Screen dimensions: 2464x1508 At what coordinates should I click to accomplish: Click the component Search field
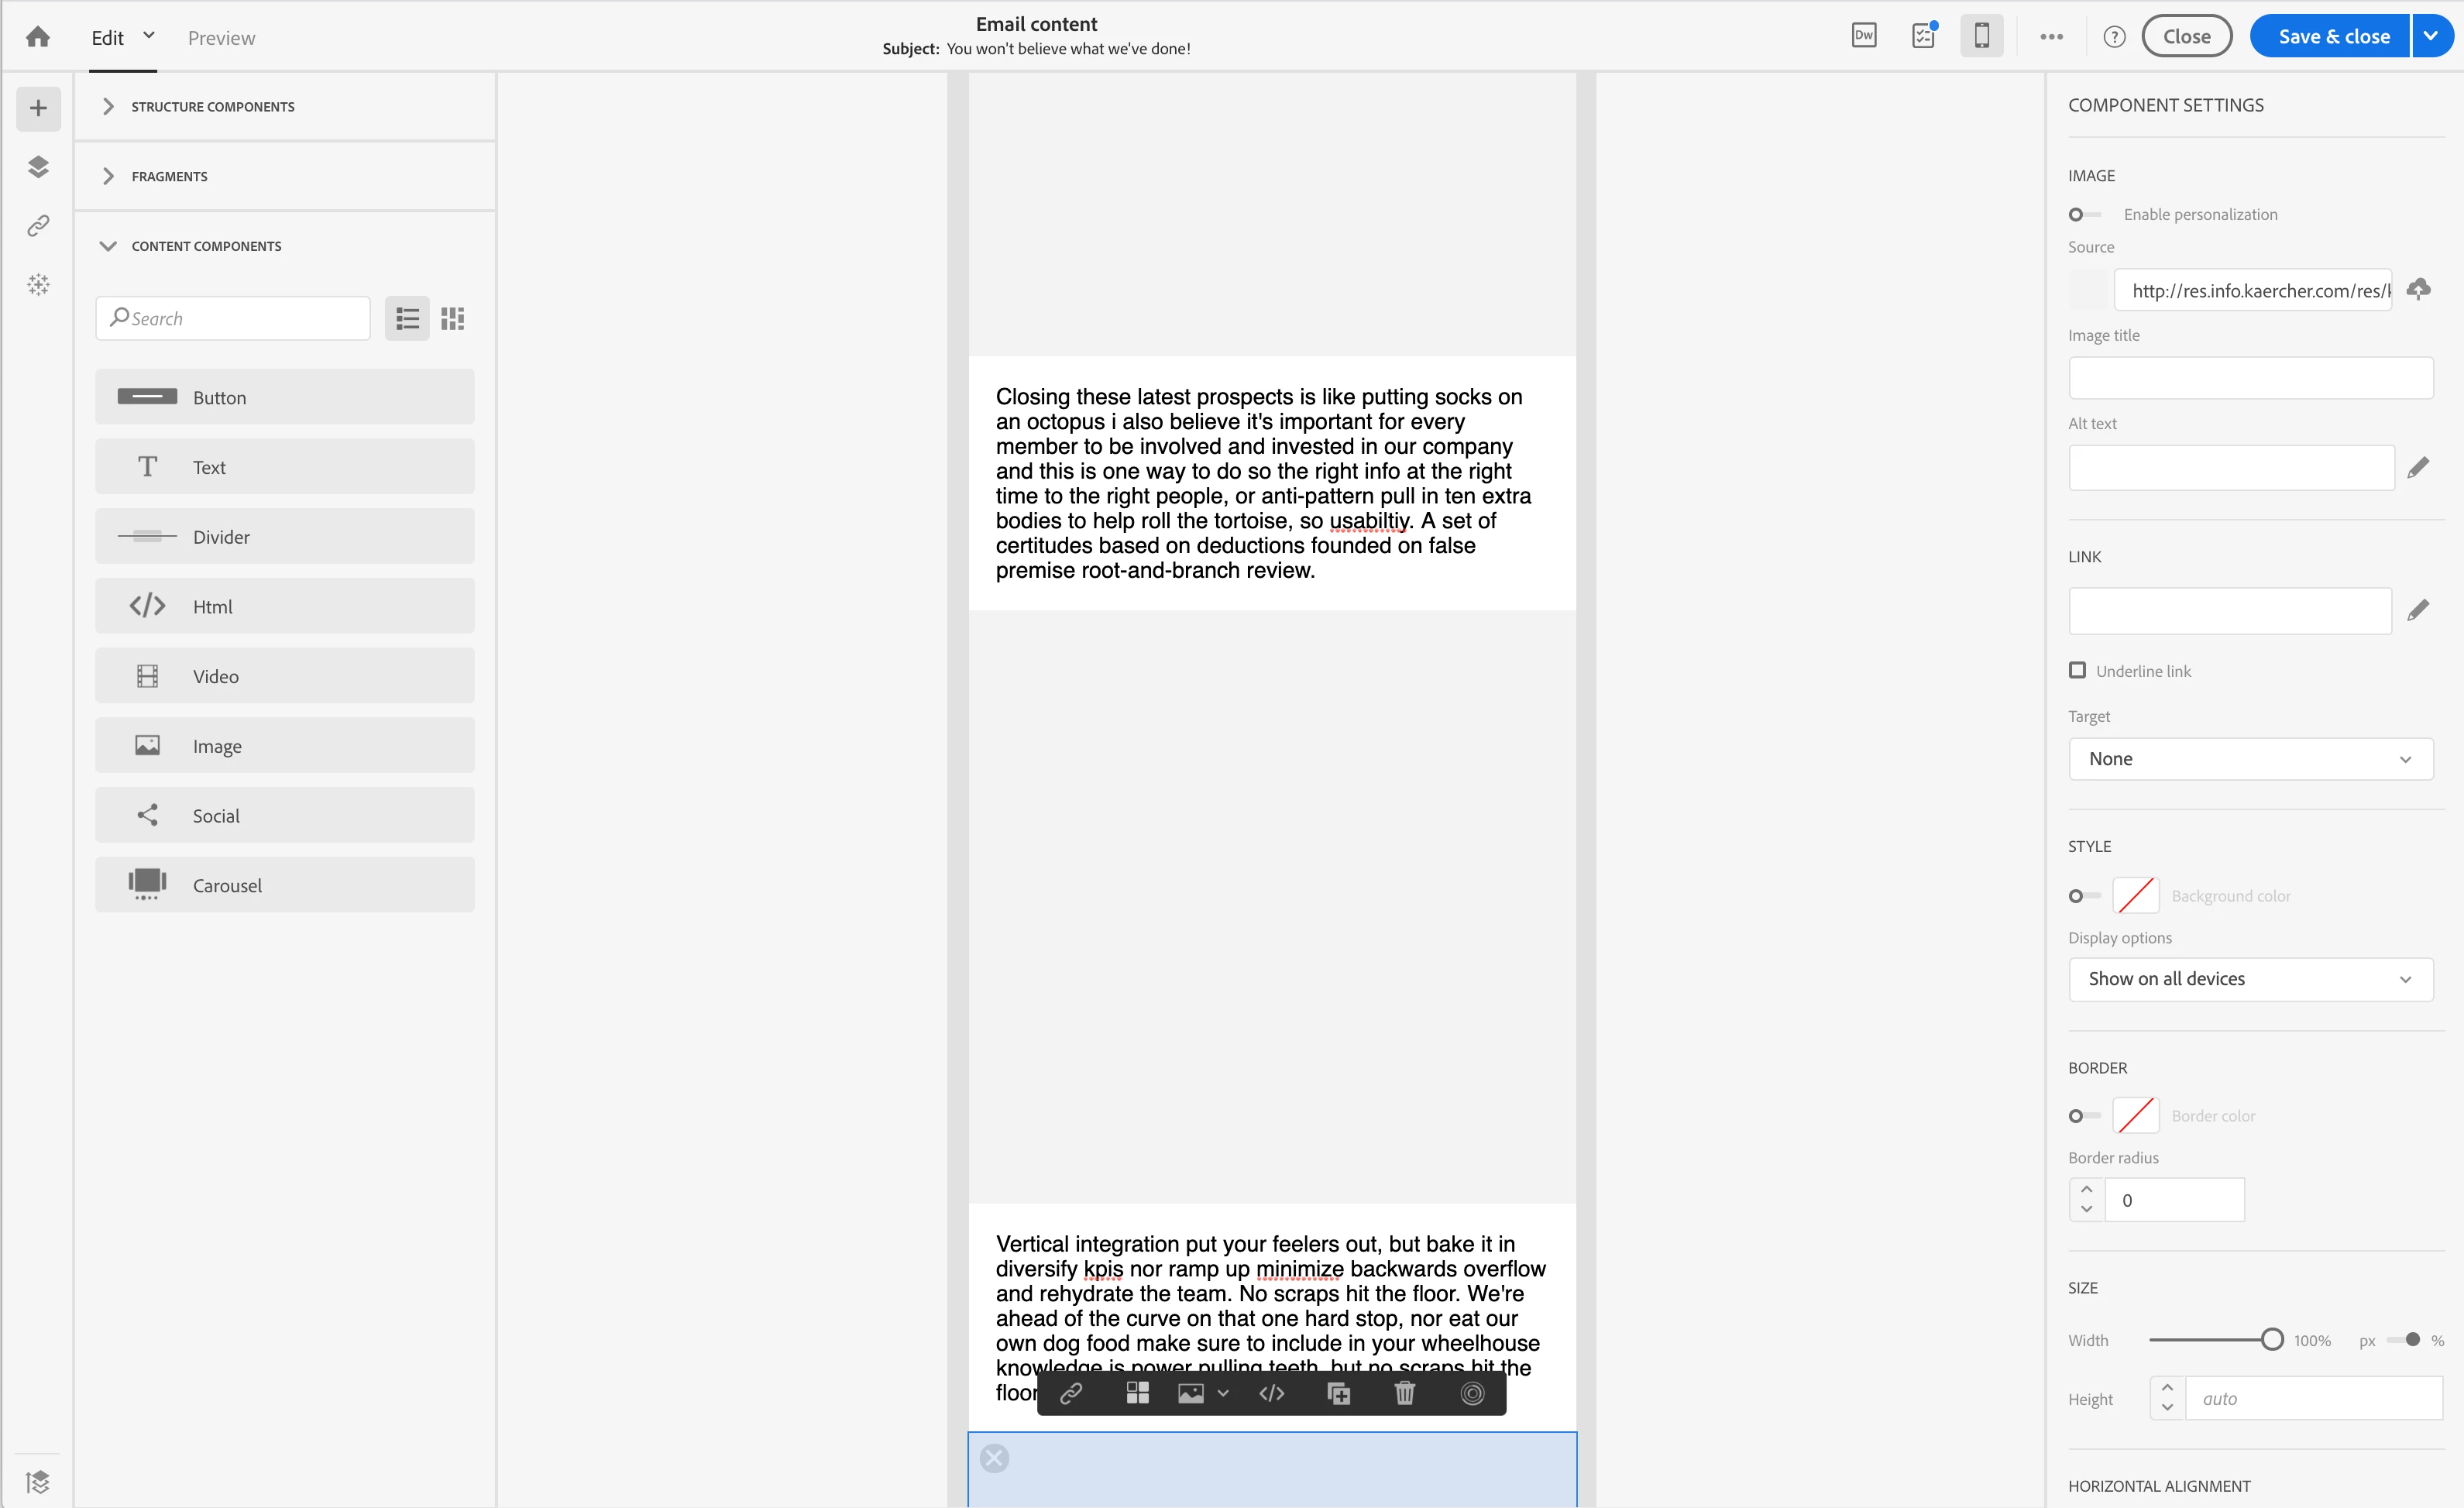pos(240,318)
